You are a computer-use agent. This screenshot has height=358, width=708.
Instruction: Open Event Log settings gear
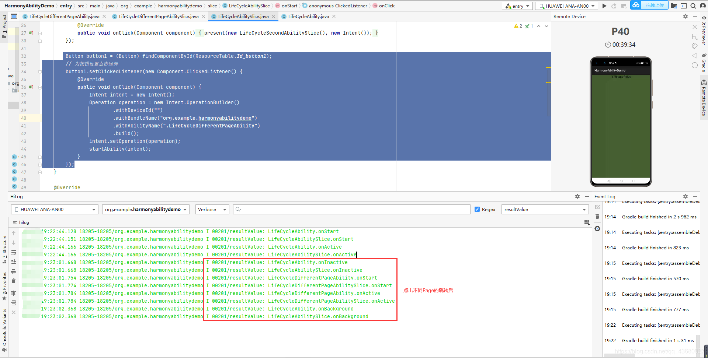coord(686,196)
